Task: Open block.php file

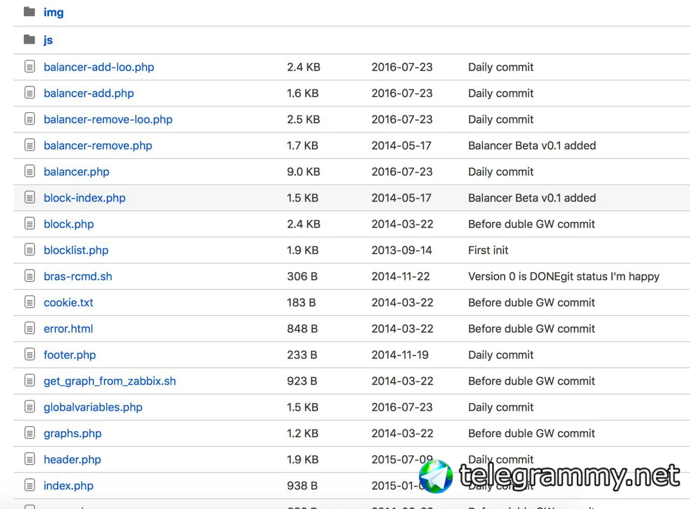Action: click(68, 224)
